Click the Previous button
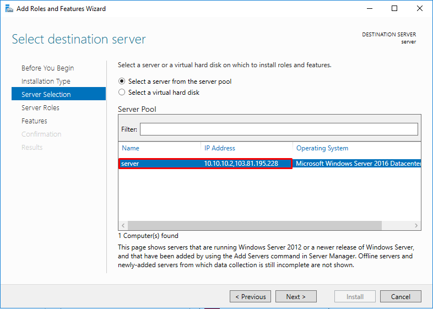This screenshot has width=433, height=309. (x=251, y=296)
